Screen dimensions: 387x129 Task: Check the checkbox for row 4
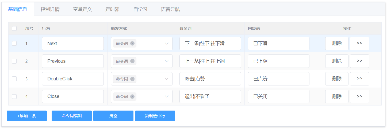point(14,96)
